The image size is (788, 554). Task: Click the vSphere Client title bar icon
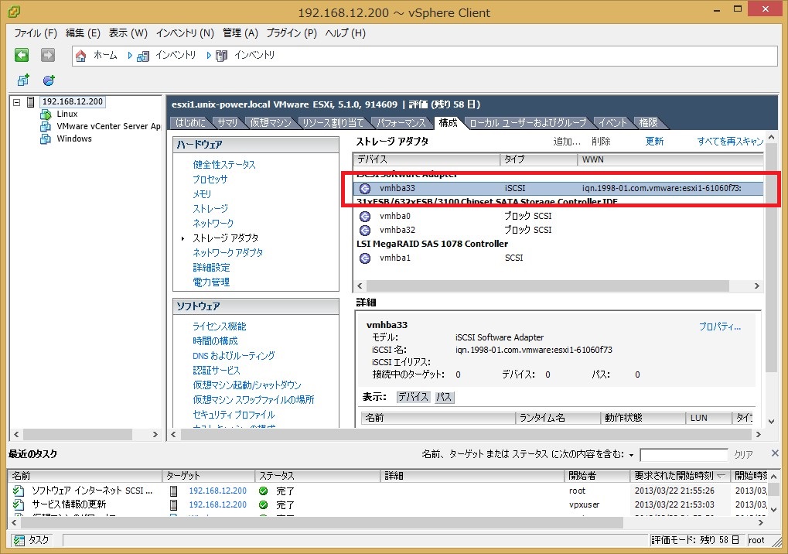pos(14,11)
